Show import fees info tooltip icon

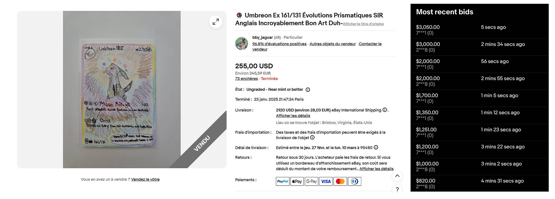point(312,138)
